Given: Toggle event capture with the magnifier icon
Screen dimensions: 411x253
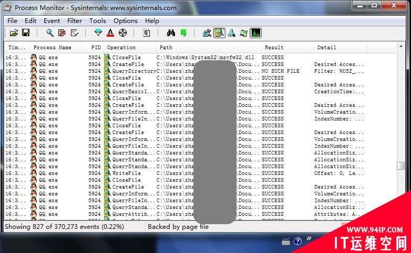Looking at the screenshot, I should pyautogui.click(x=49, y=33).
